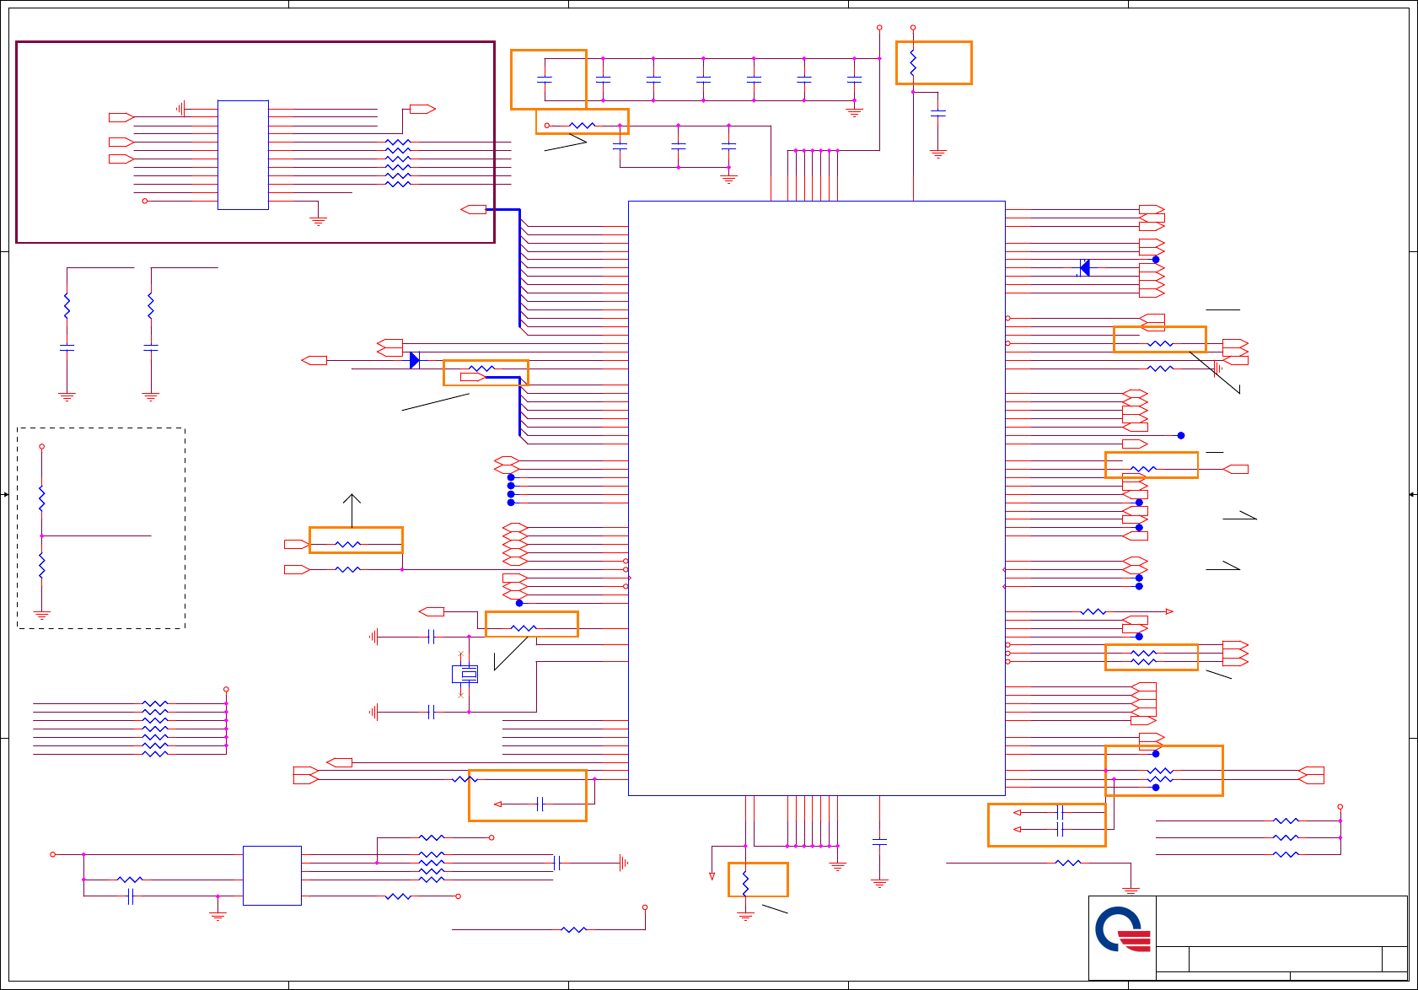Select the resistor feeding the red arrow terminator
1418x990 pixels.
[x=1093, y=611]
